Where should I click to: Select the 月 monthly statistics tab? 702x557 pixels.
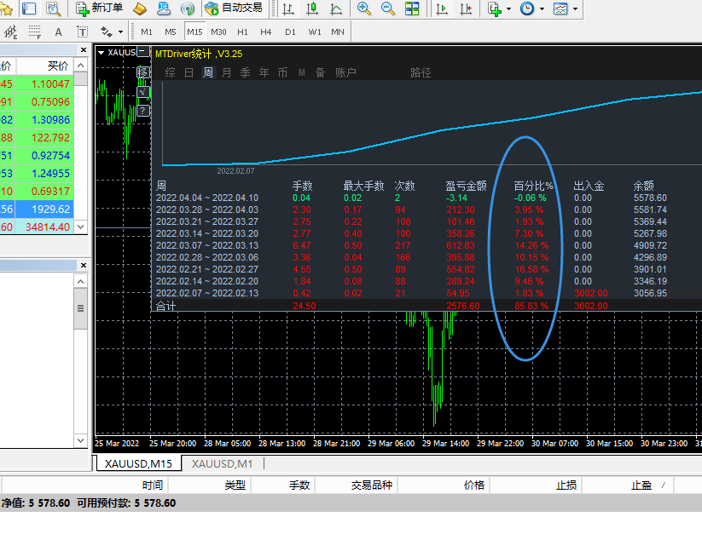(x=227, y=72)
